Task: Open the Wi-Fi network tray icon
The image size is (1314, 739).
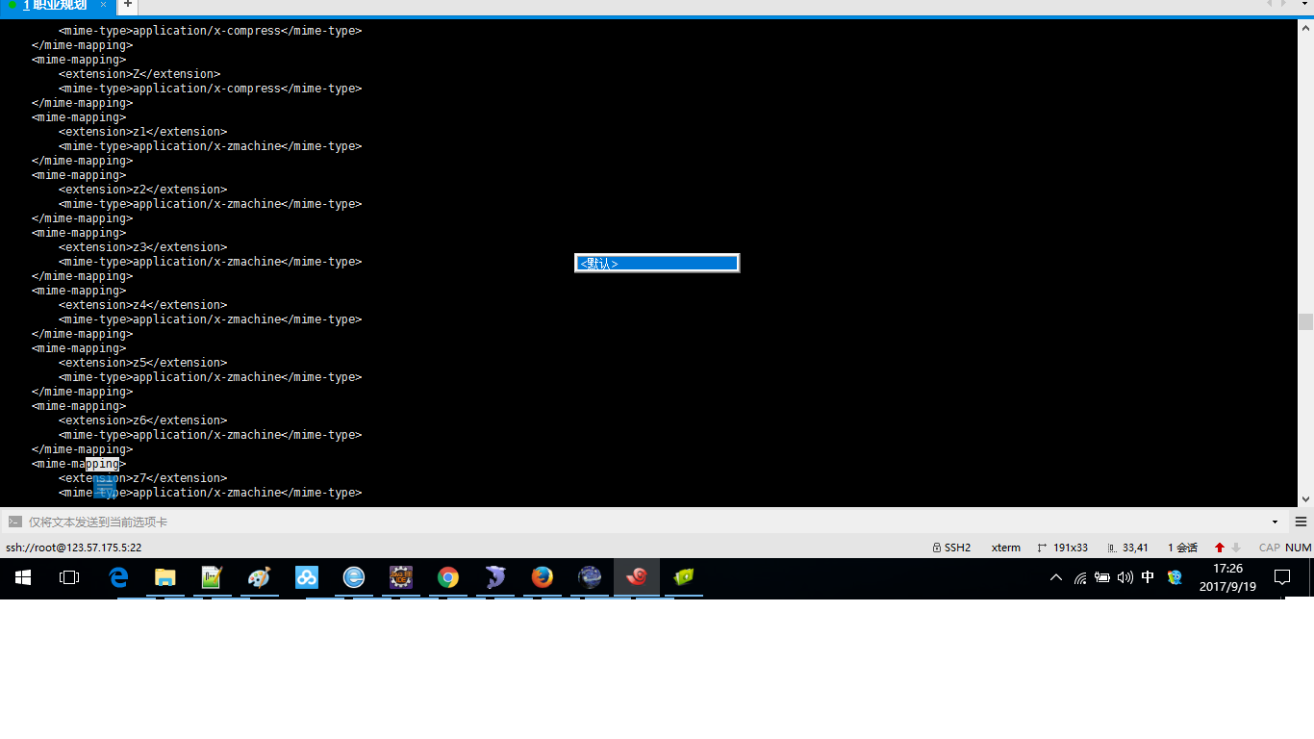Action: point(1080,577)
